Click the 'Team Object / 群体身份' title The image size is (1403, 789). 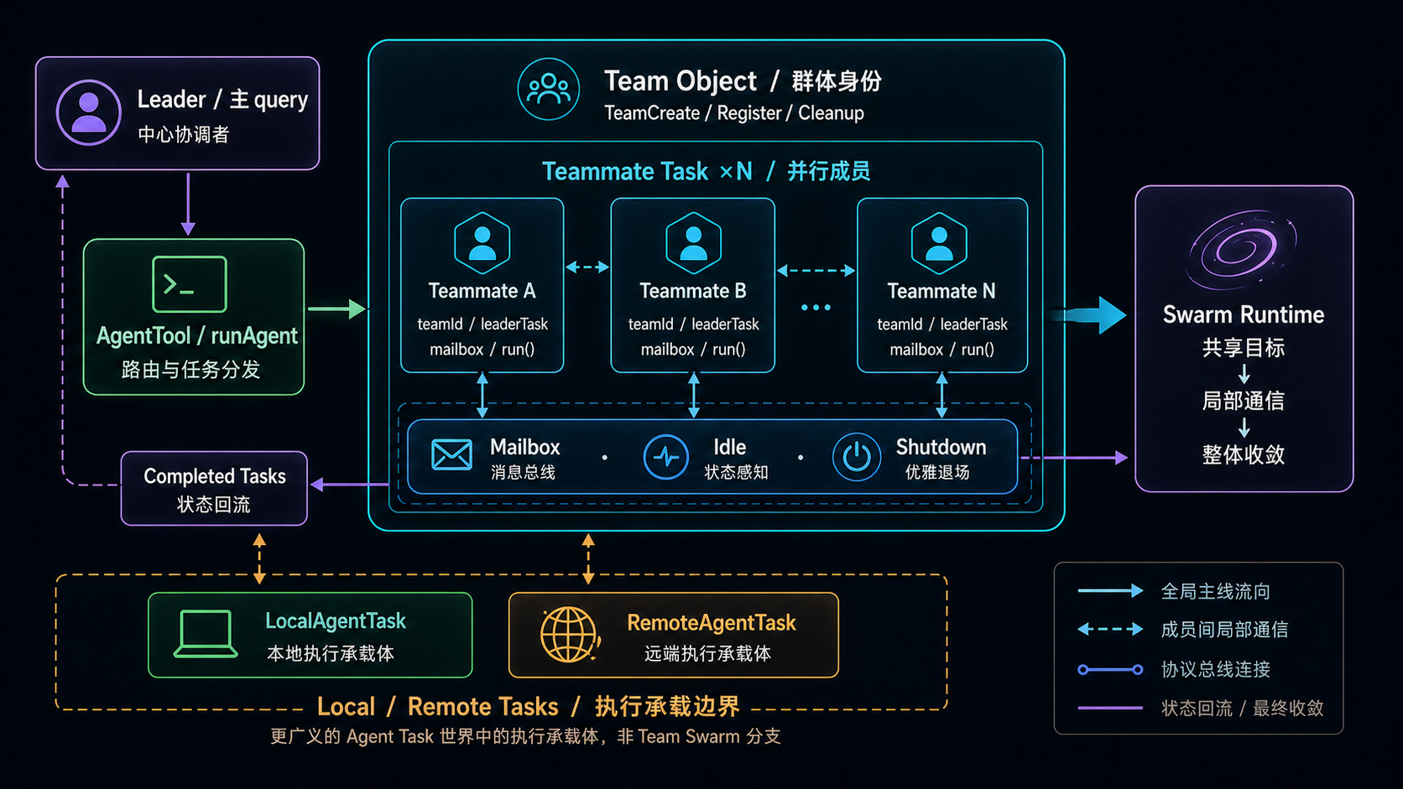point(743,81)
